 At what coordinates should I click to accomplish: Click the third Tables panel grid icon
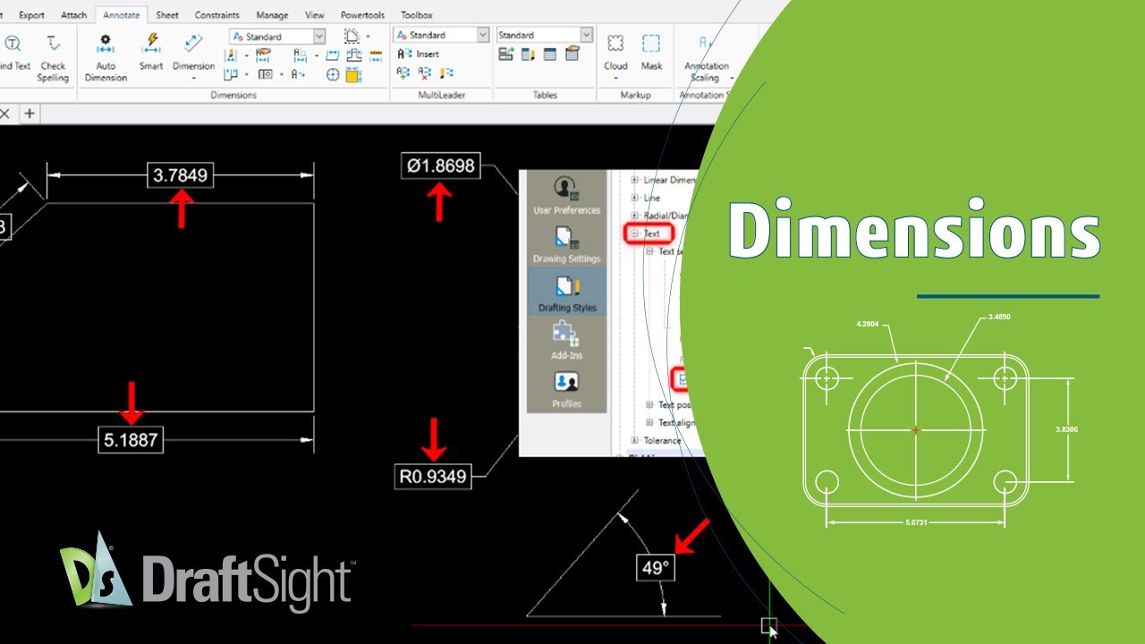(550, 55)
